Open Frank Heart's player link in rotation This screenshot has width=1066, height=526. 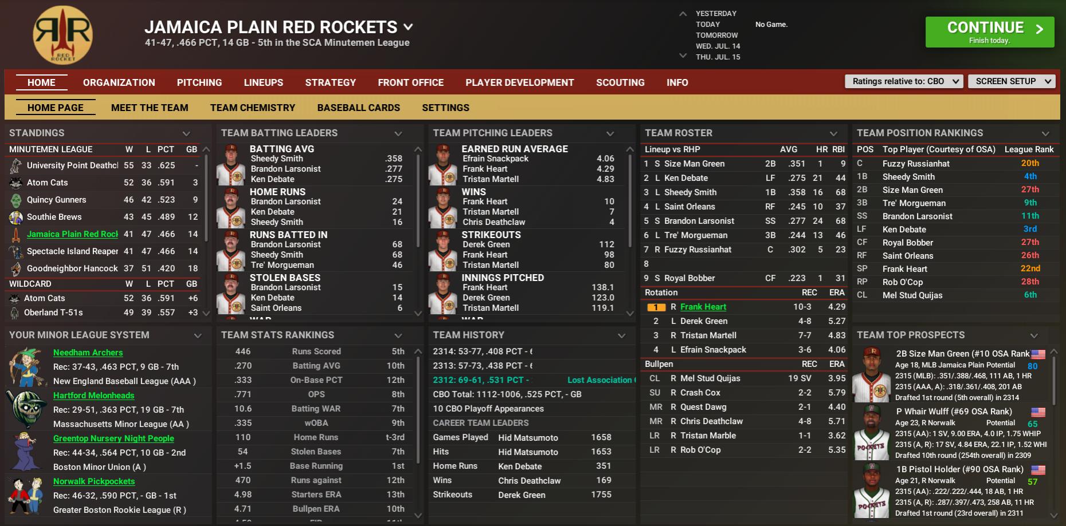click(x=703, y=307)
